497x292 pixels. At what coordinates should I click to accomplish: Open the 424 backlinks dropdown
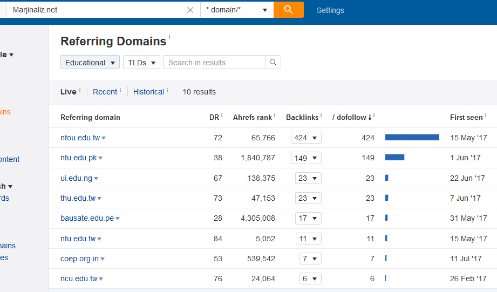coord(306,138)
